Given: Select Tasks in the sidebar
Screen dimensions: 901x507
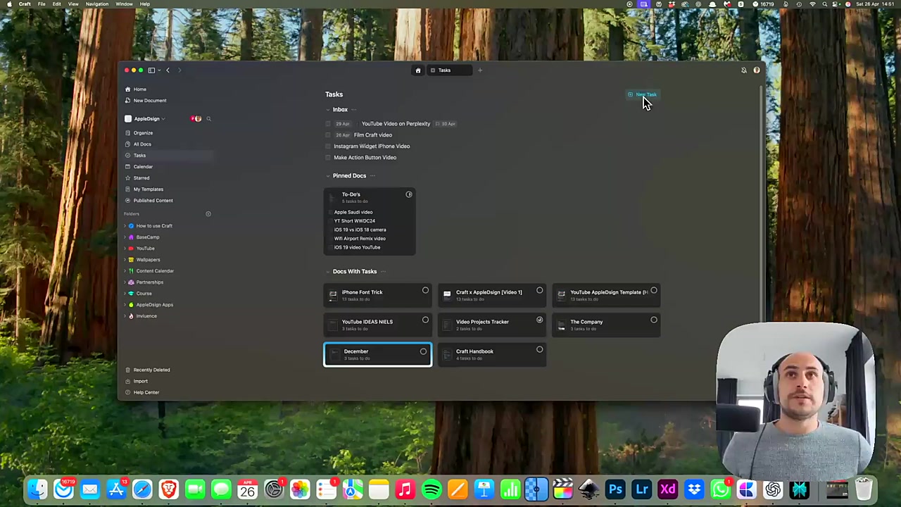Looking at the screenshot, I should click(x=139, y=156).
